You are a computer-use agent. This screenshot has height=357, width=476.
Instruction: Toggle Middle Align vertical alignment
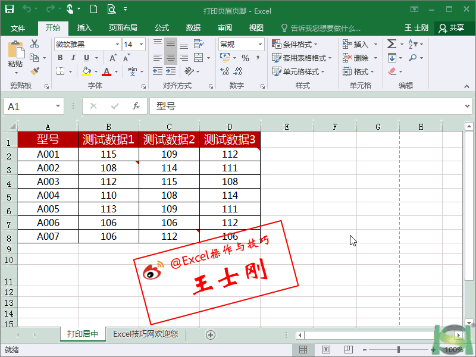tap(171, 44)
